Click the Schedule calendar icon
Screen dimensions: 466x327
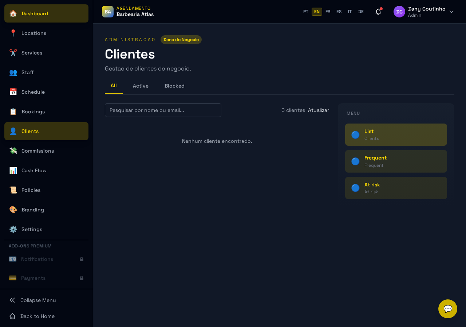point(13,92)
